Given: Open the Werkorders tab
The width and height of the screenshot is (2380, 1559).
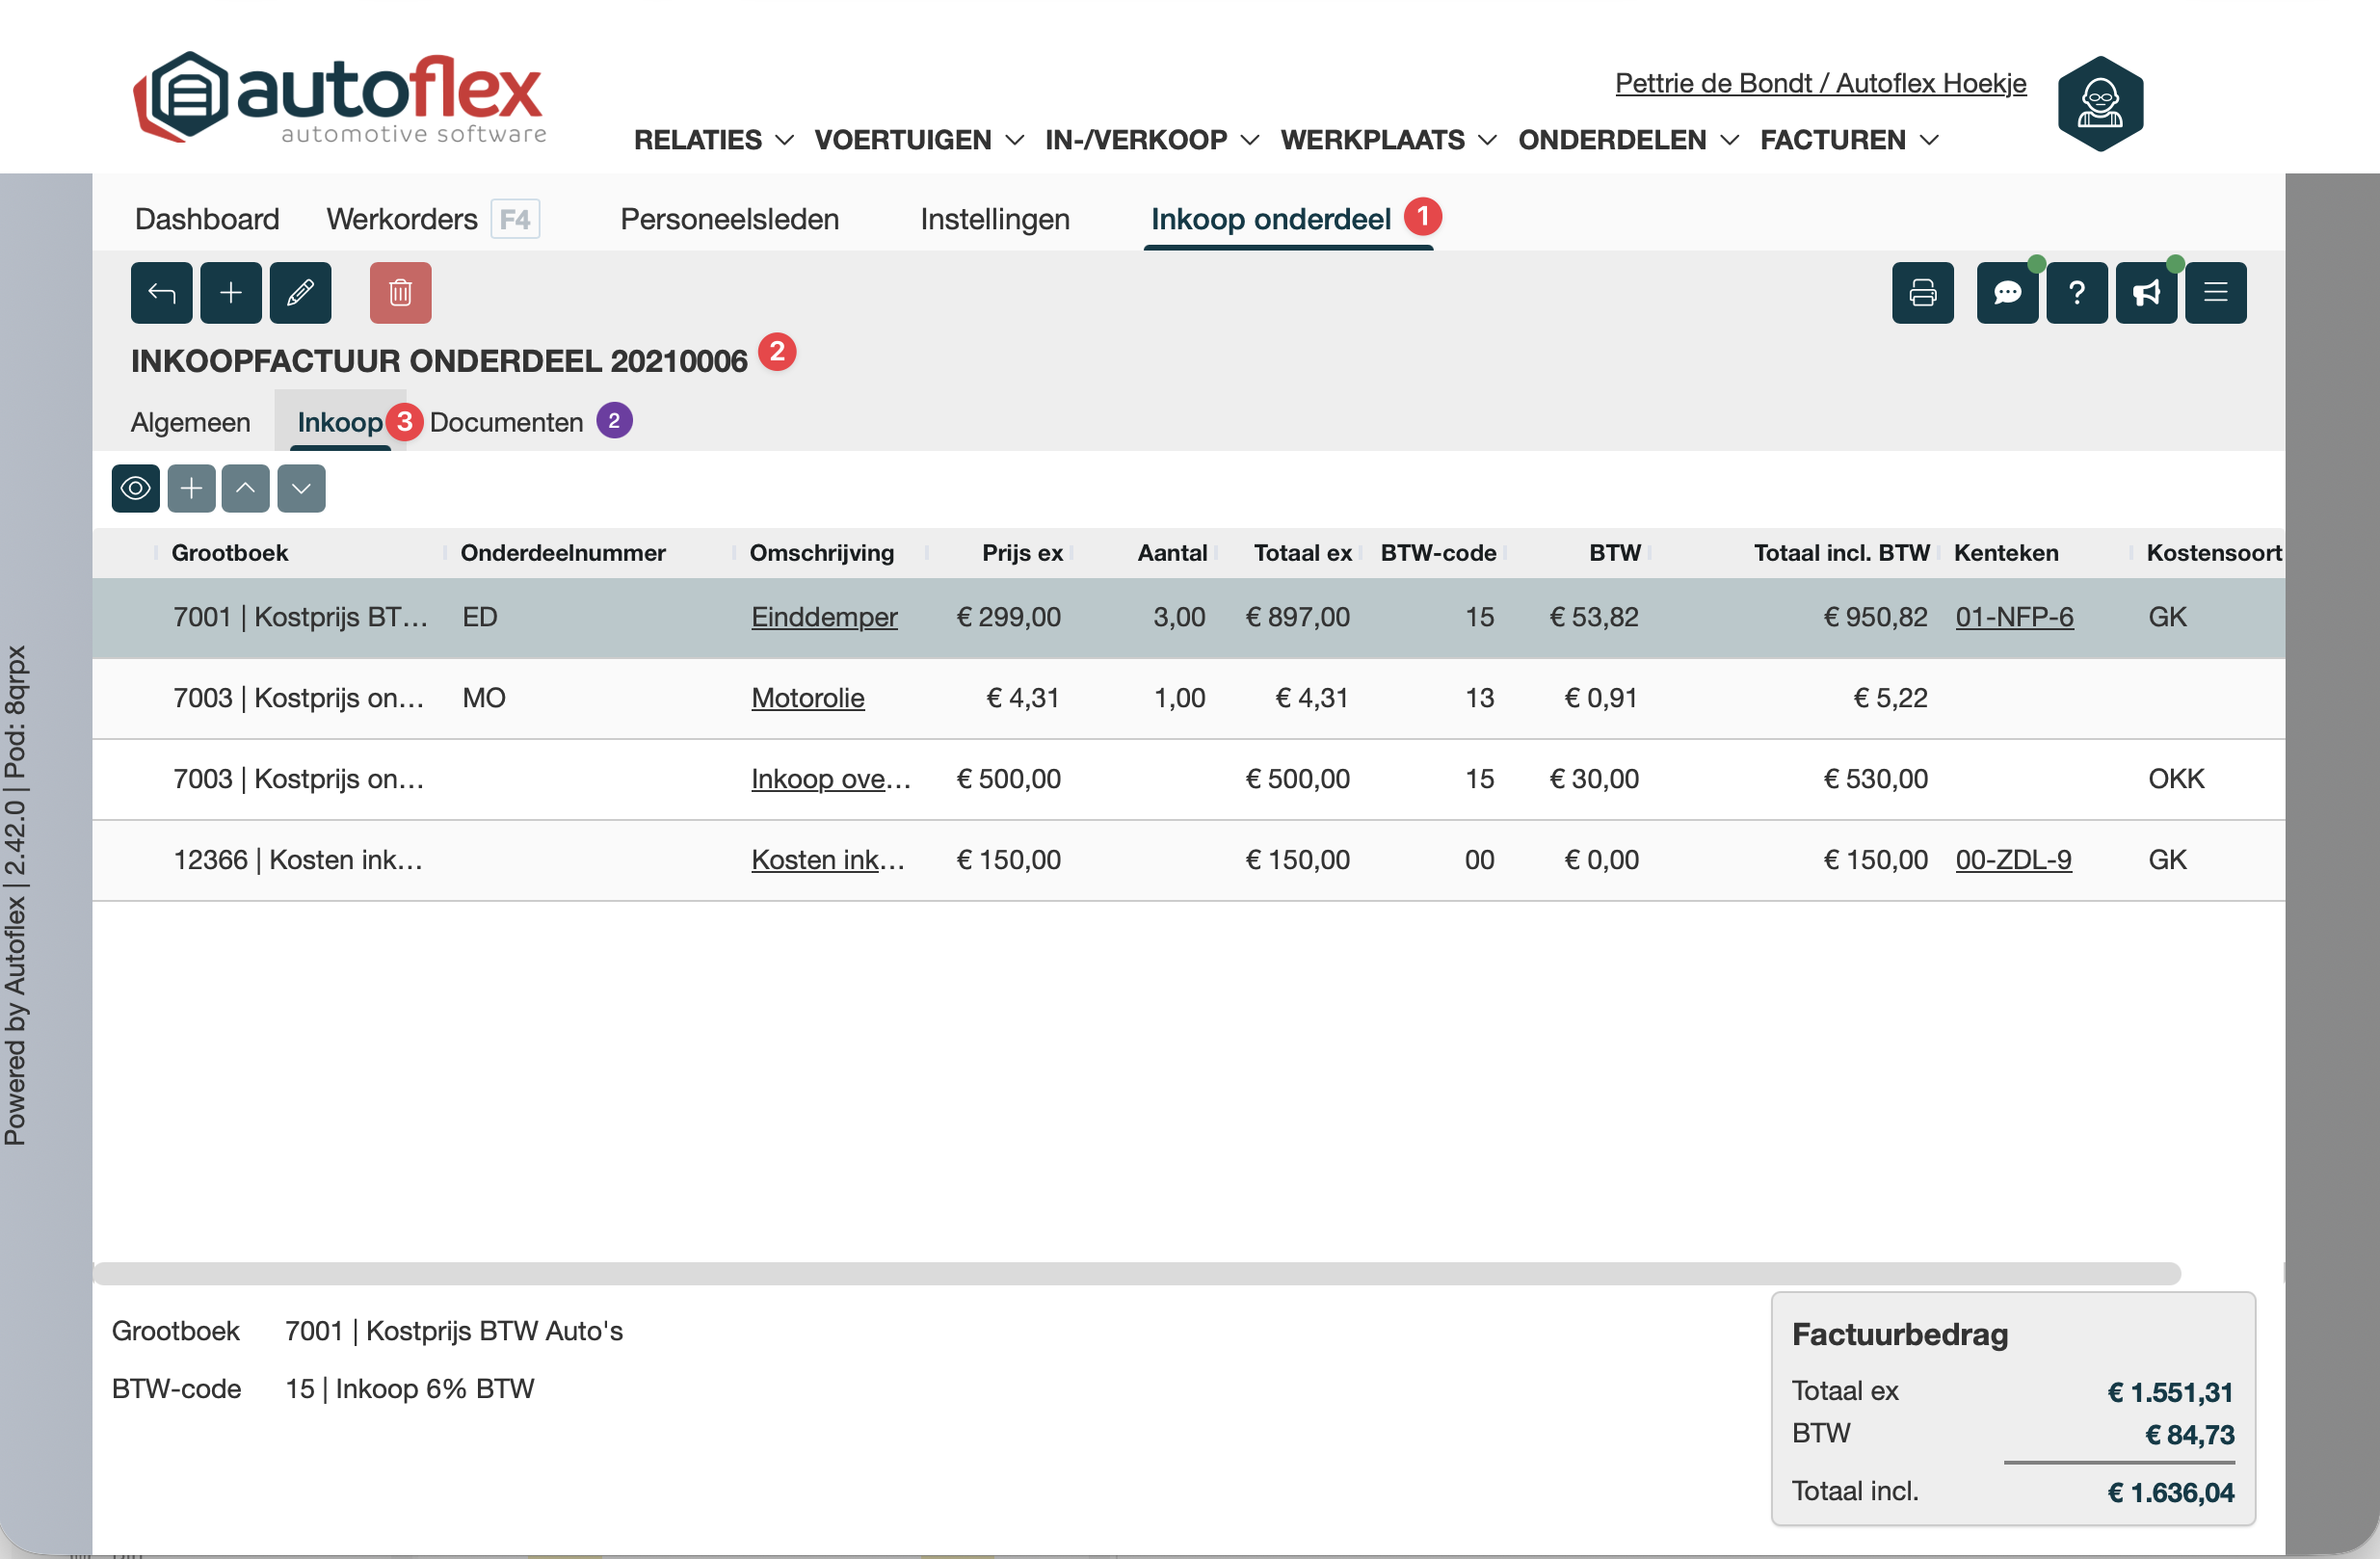Looking at the screenshot, I should pyautogui.click(x=402, y=219).
